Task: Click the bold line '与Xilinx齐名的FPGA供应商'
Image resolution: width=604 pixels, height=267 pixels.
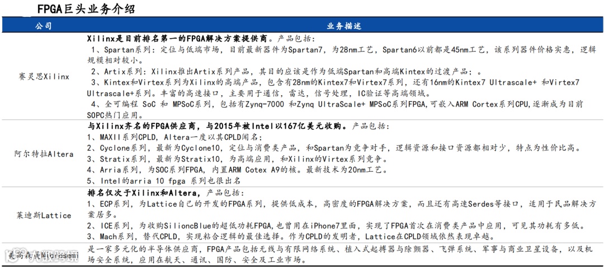Action: (216, 126)
